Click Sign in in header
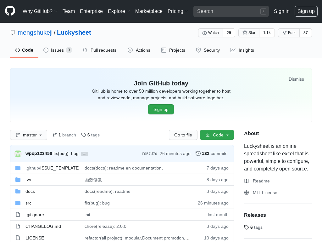The height and width of the screenshot is (242, 322). point(281,11)
